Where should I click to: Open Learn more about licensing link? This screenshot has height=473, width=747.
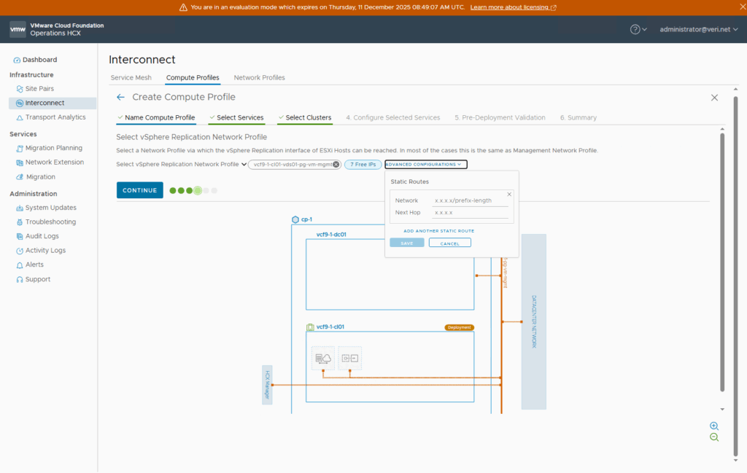(513, 7)
